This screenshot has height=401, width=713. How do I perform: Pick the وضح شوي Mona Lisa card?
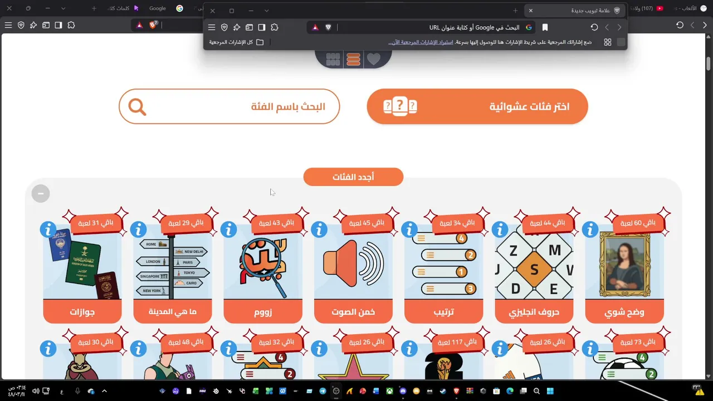pyautogui.click(x=624, y=273)
